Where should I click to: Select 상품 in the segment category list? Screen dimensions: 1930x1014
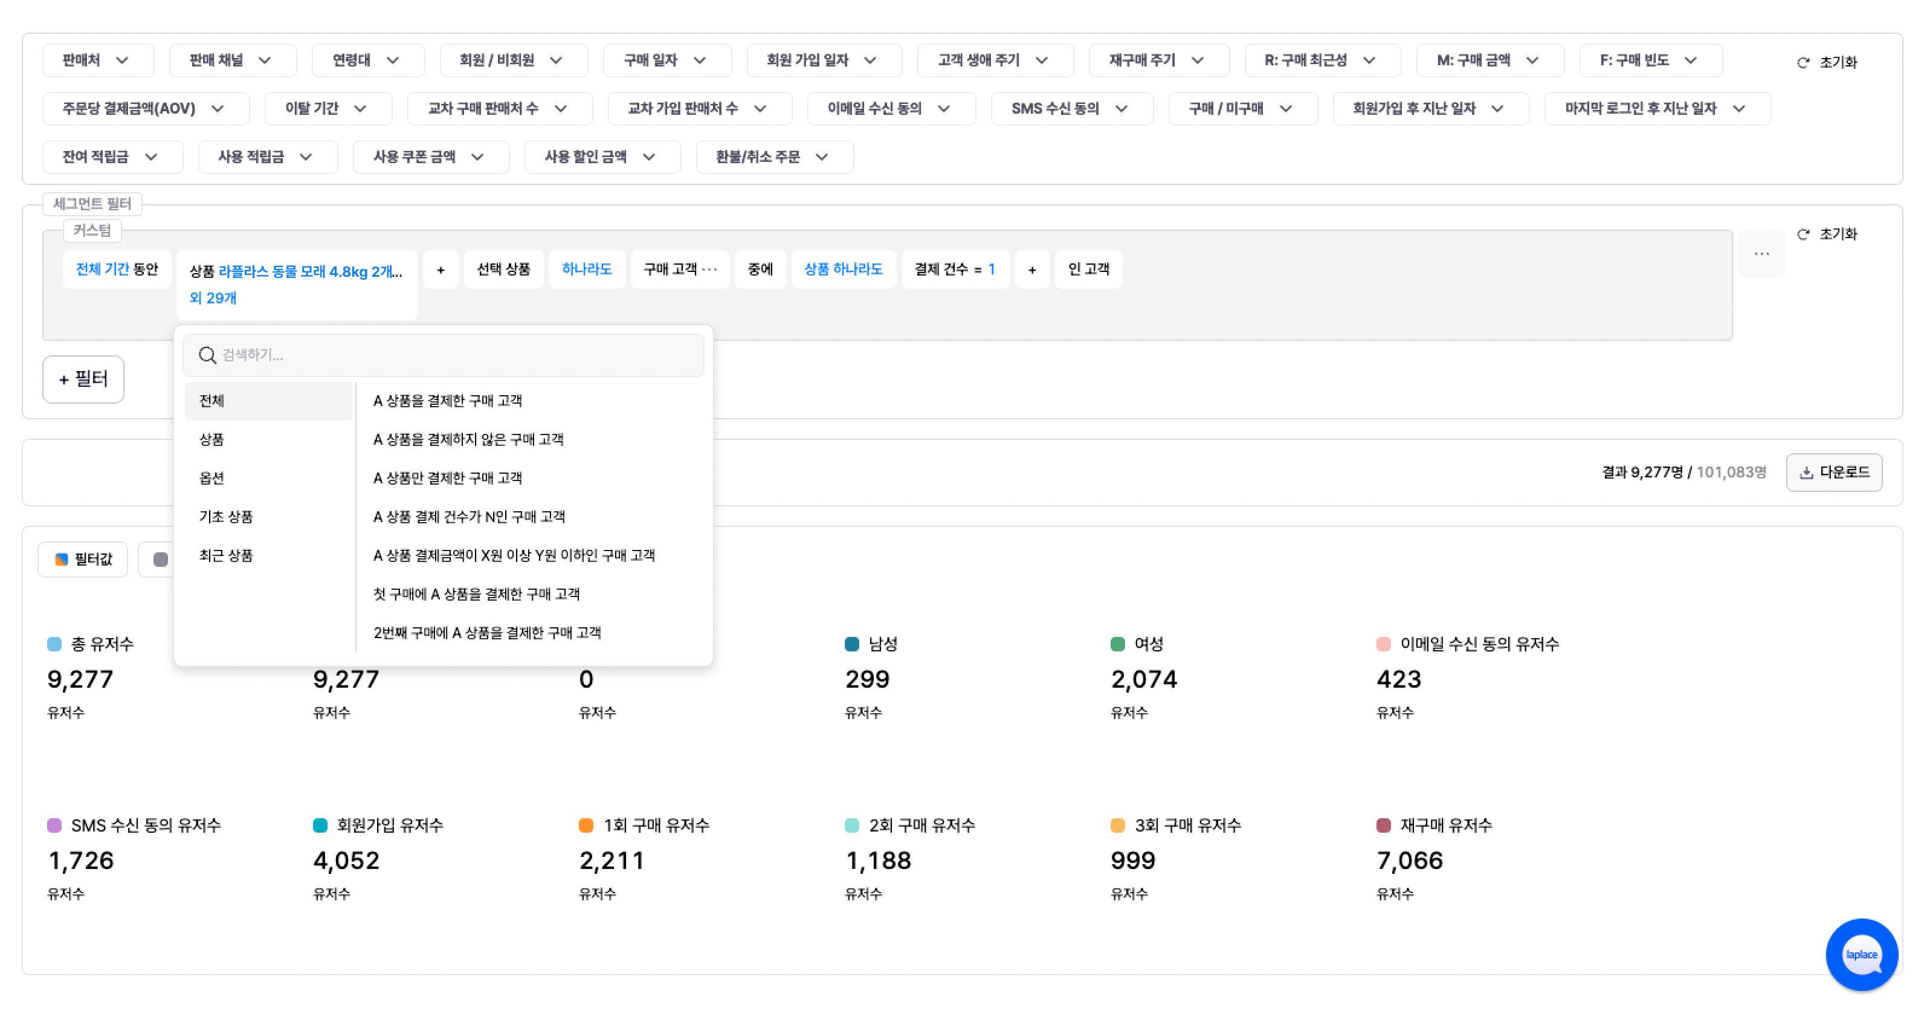(212, 439)
